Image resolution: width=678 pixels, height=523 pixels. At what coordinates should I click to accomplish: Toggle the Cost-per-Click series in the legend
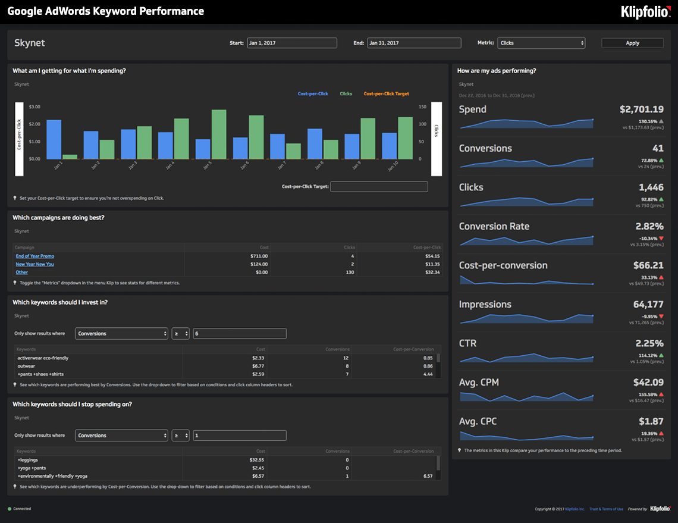[x=312, y=93]
